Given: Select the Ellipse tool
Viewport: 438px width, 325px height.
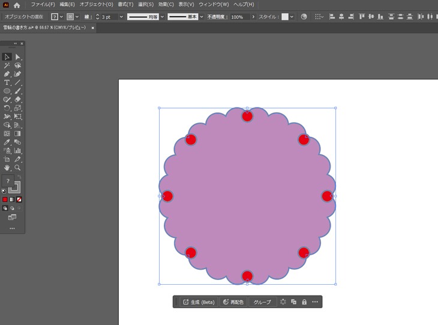Looking at the screenshot, I should click(x=7, y=91).
